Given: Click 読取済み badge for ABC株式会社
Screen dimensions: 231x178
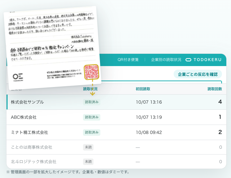Looking at the screenshot, I should 92,117.
